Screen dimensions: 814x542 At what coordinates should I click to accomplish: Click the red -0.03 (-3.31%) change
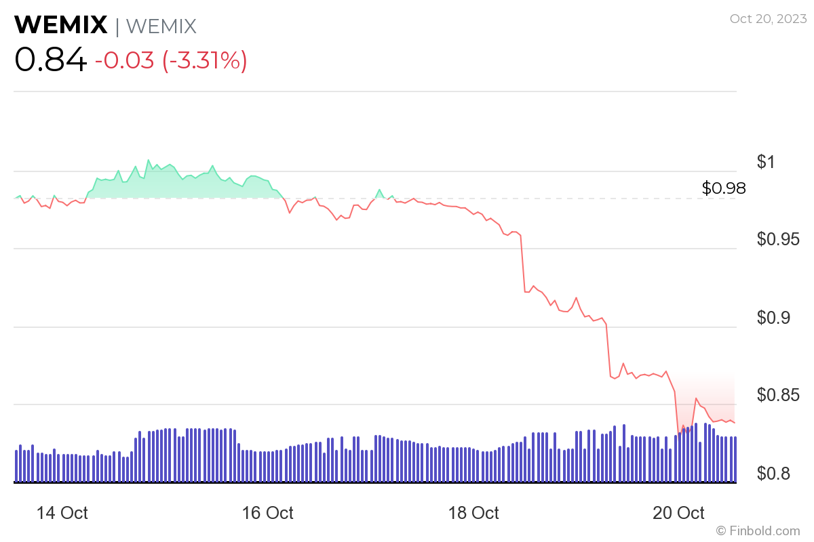tap(171, 61)
